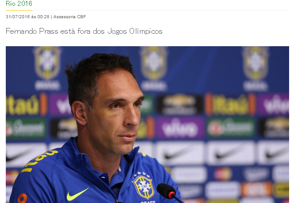The height and width of the screenshot is (203, 294).
Task: Click the yellow Nike swoosh on jacket
Action: pyautogui.click(x=78, y=194)
